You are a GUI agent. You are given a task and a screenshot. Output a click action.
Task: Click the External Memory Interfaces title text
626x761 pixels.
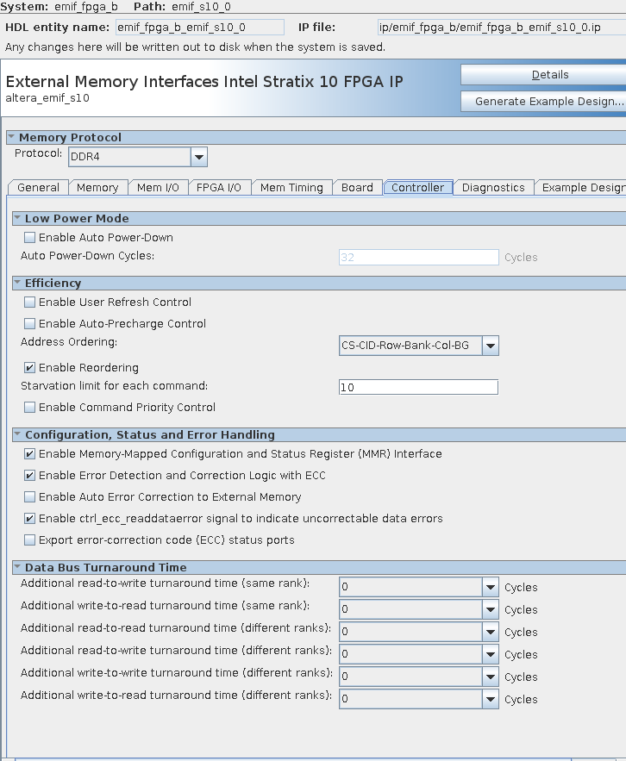pyautogui.click(x=204, y=81)
